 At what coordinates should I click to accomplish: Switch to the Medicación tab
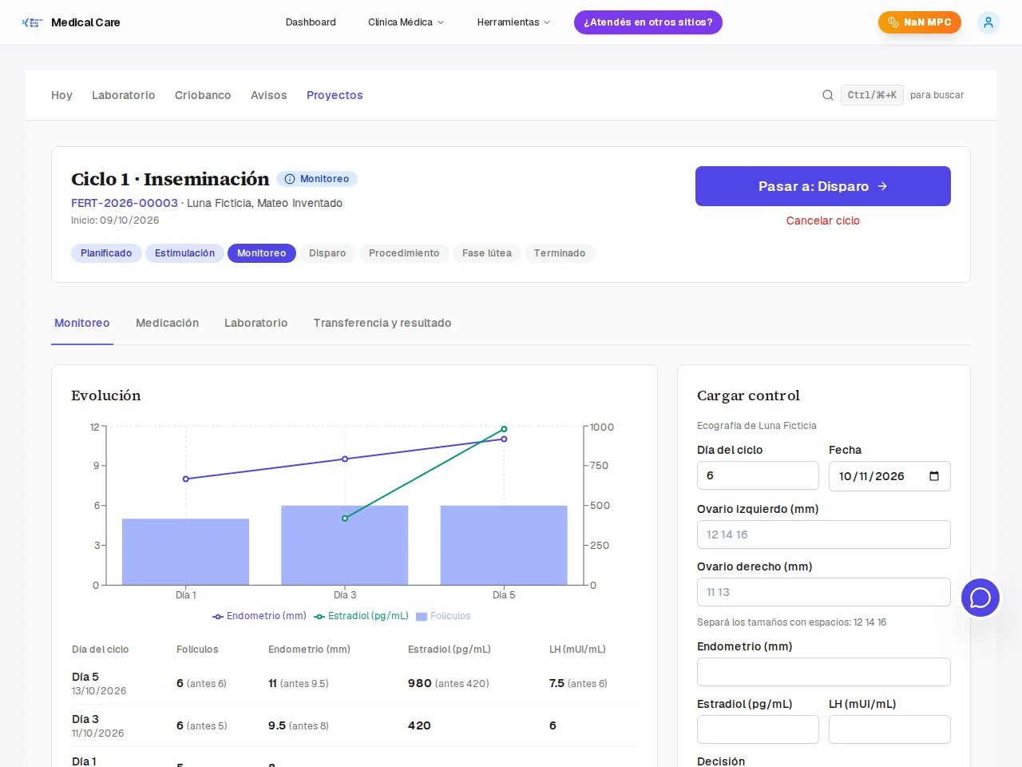[x=167, y=323]
